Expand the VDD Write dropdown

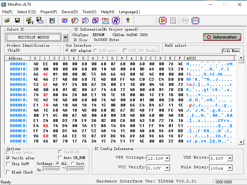point(230,158)
